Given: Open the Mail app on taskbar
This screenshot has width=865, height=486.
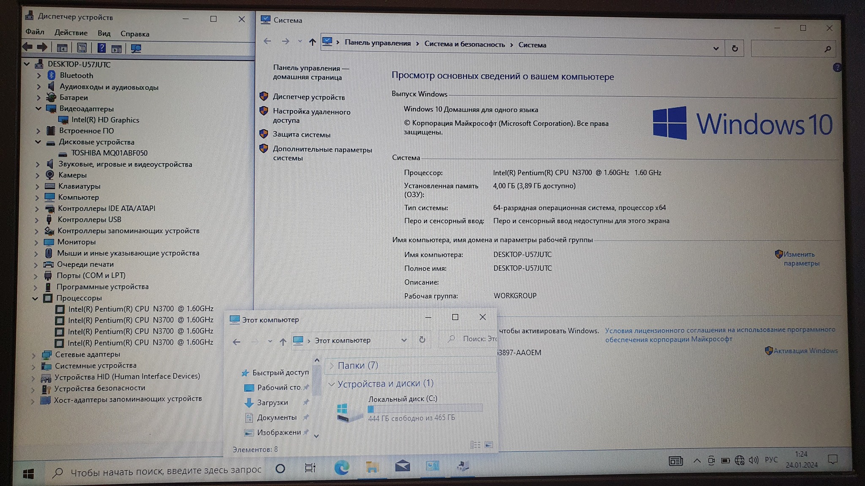Looking at the screenshot, I should click(x=402, y=466).
